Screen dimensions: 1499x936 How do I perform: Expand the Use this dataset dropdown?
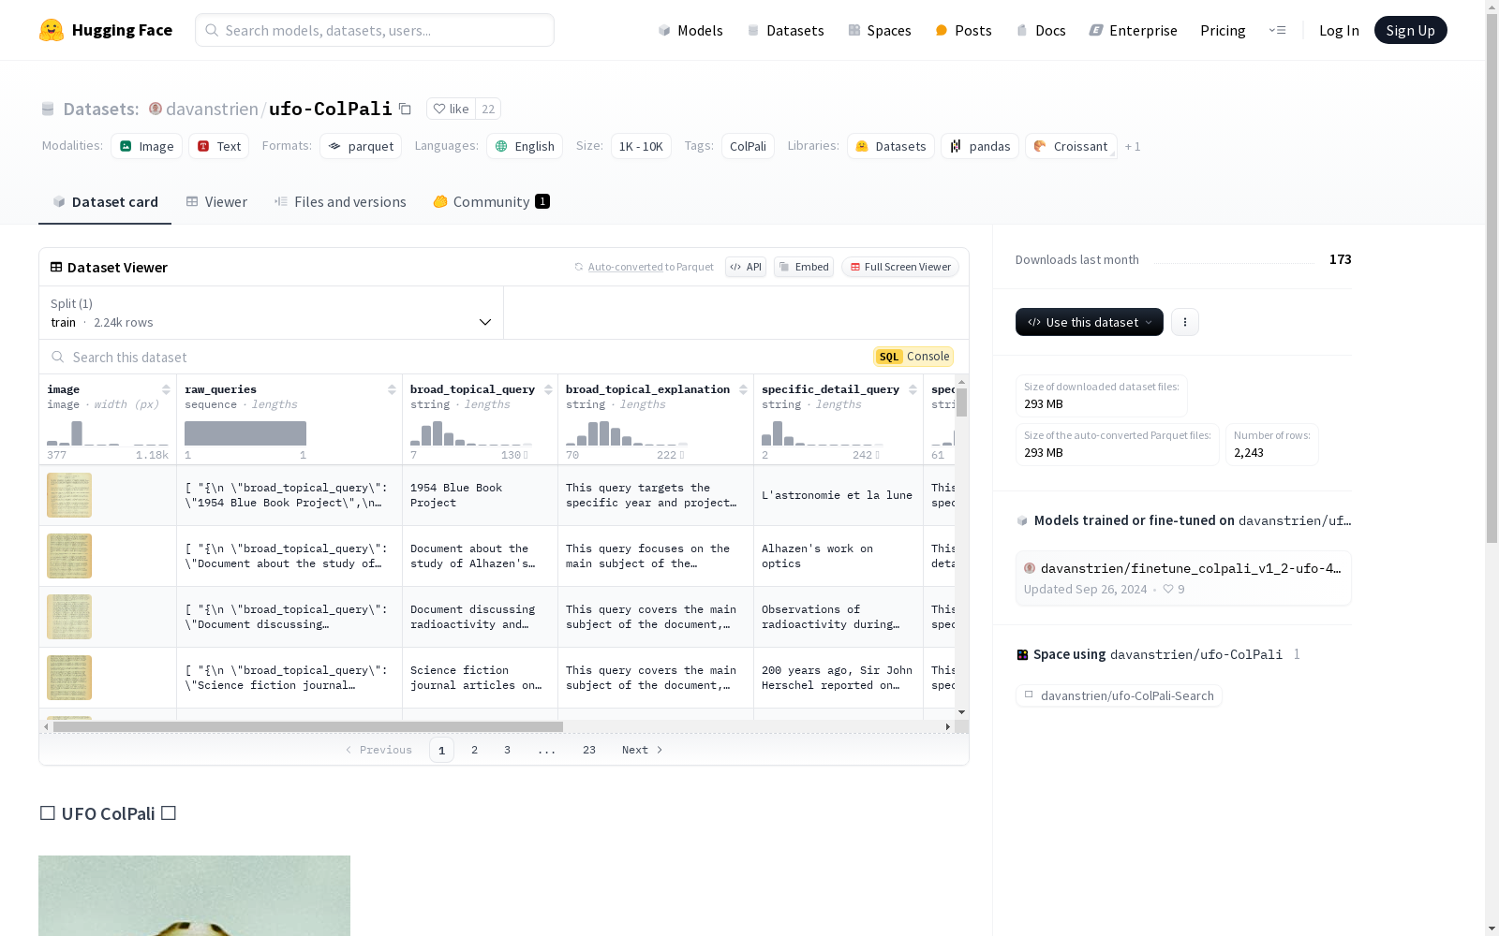pyautogui.click(x=1090, y=322)
